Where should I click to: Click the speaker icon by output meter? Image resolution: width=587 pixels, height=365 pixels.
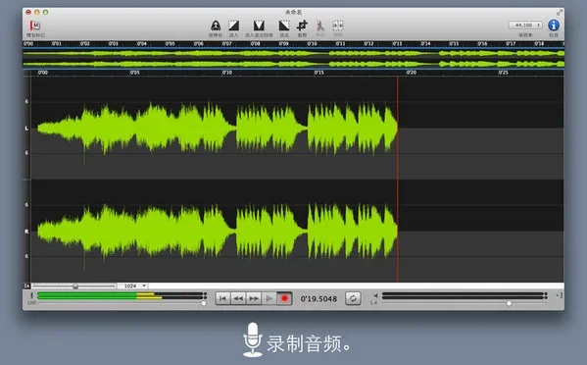[x=375, y=295]
